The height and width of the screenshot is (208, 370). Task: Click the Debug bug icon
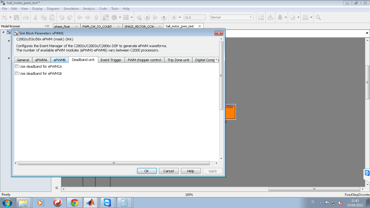click(280, 17)
